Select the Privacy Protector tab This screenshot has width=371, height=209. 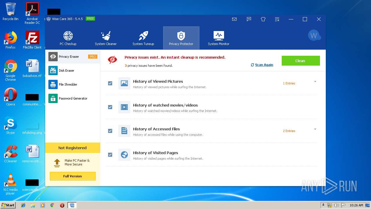coord(181,38)
